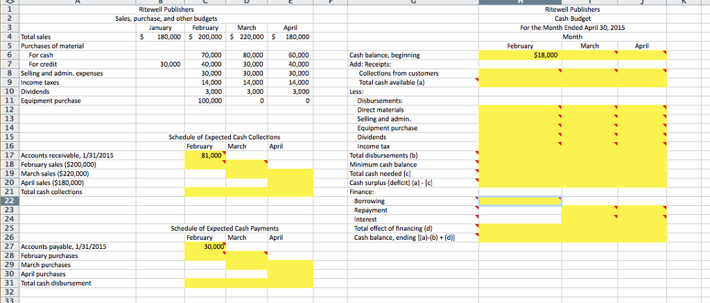Click the 'March purchases' label
The image size is (710, 303).
pyautogui.click(x=46, y=265)
